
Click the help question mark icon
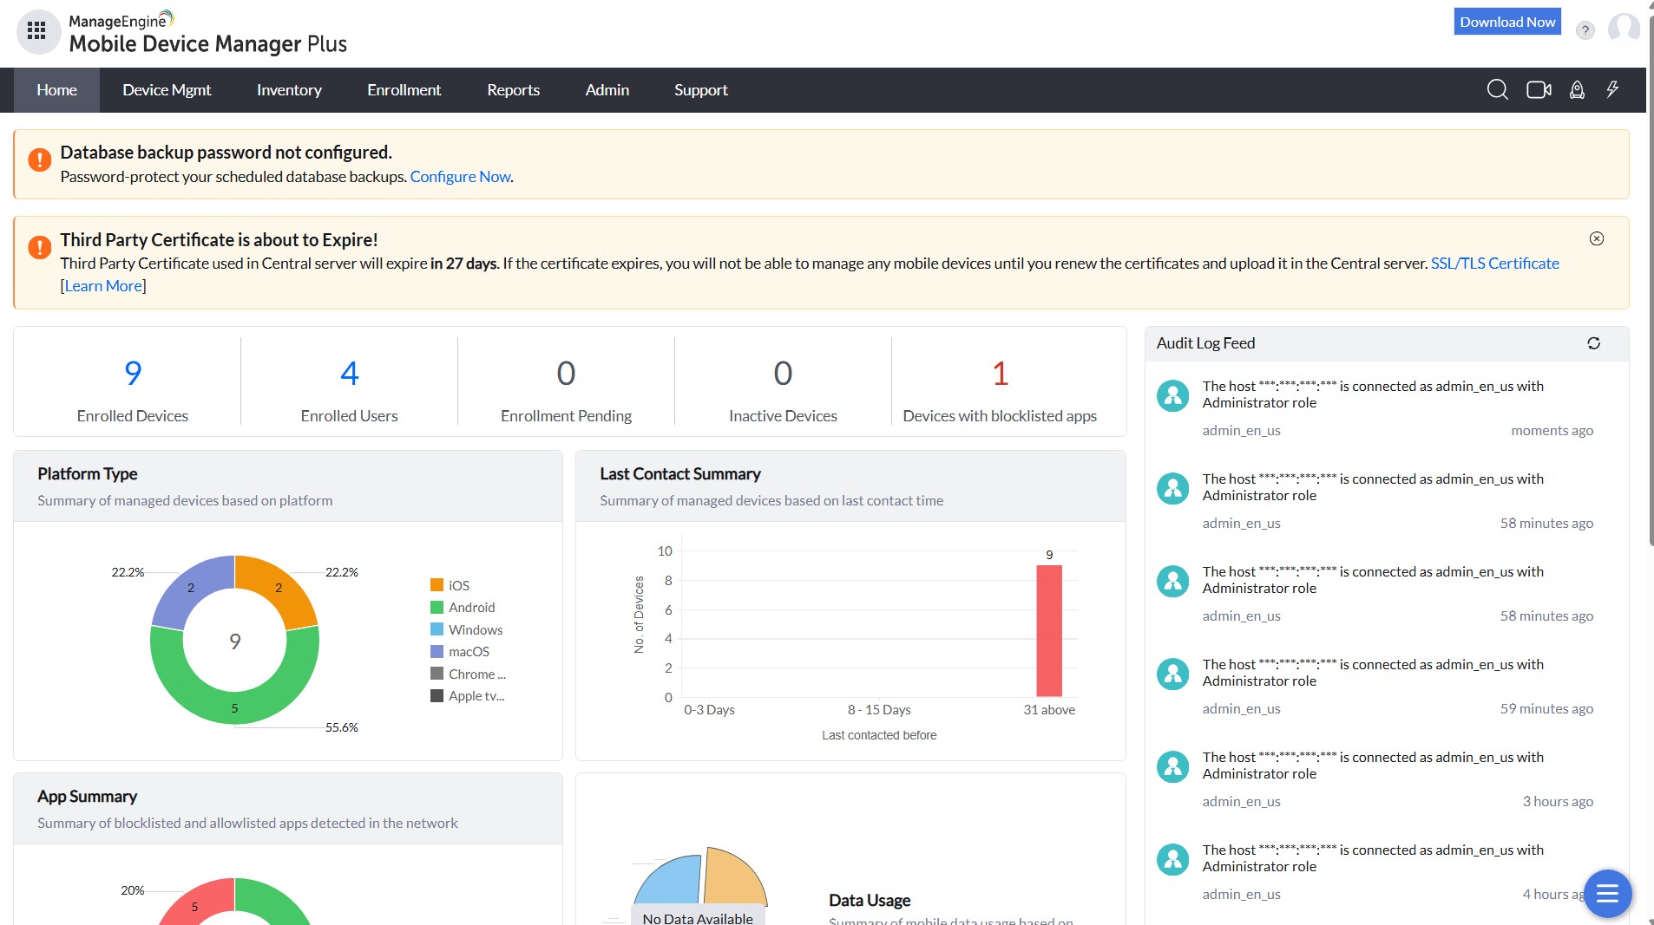1585,30
